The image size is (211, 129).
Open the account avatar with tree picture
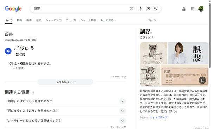[201, 9]
